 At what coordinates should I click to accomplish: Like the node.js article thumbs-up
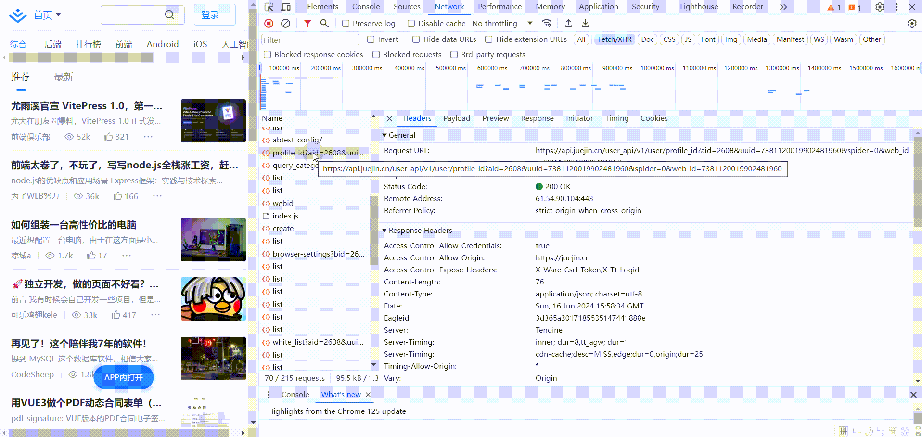point(117,196)
